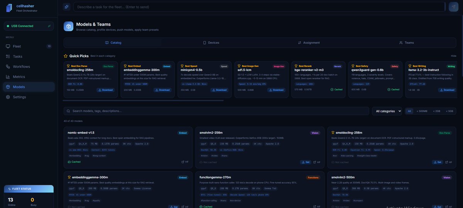Open Metrics from the sidebar menu

pos(29,77)
